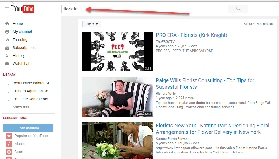Click playlist icon beside Concrete Contractors
279x159 pixels.
(7, 99)
